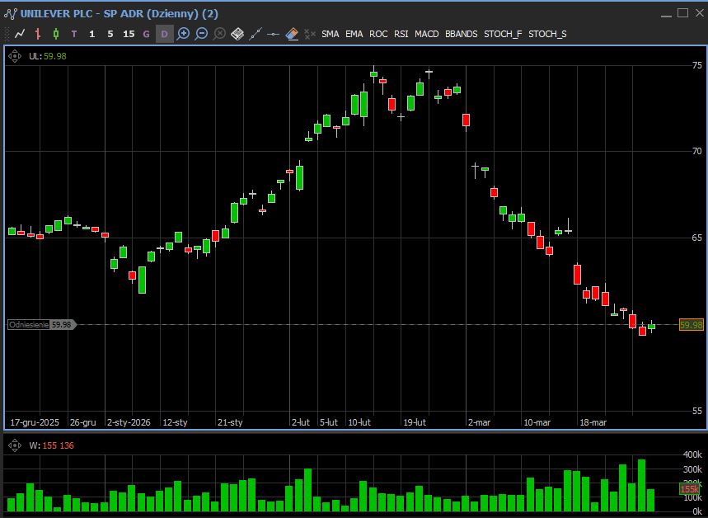Select the OHLC bar chart type
Screen dimensions: 708x518
(38, 34)
